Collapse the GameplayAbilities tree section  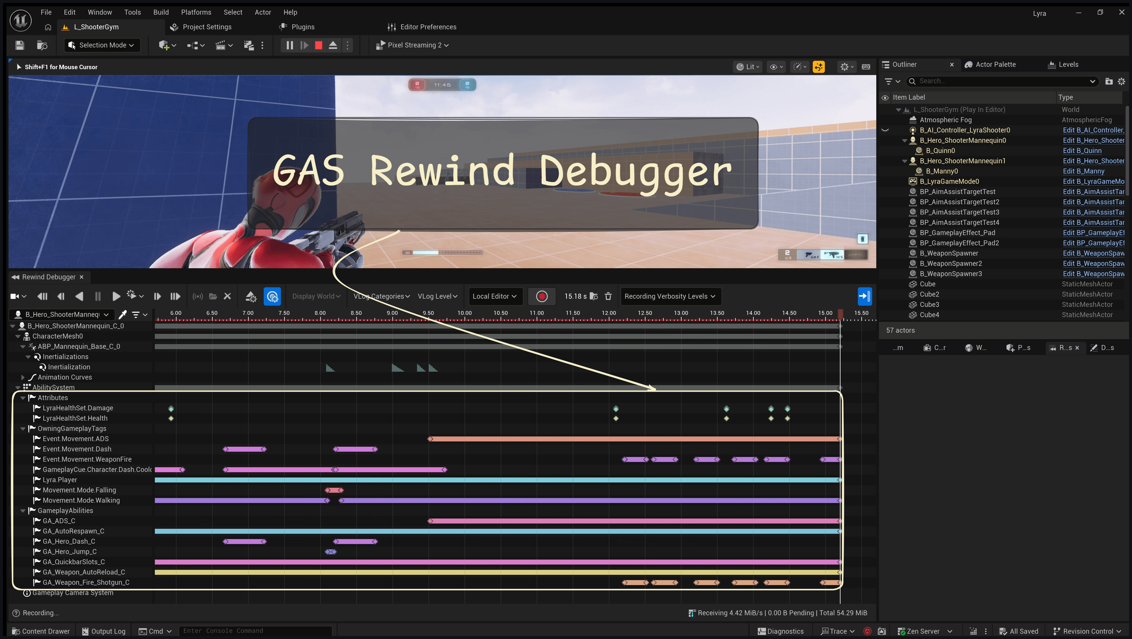23,511
